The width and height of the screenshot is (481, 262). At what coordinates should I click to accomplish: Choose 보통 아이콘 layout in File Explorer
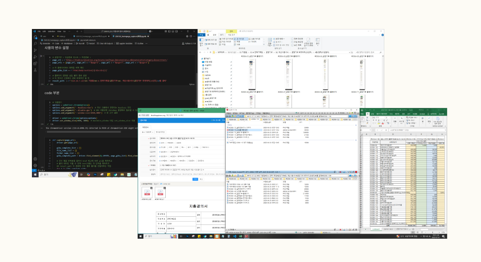[254, 39]
